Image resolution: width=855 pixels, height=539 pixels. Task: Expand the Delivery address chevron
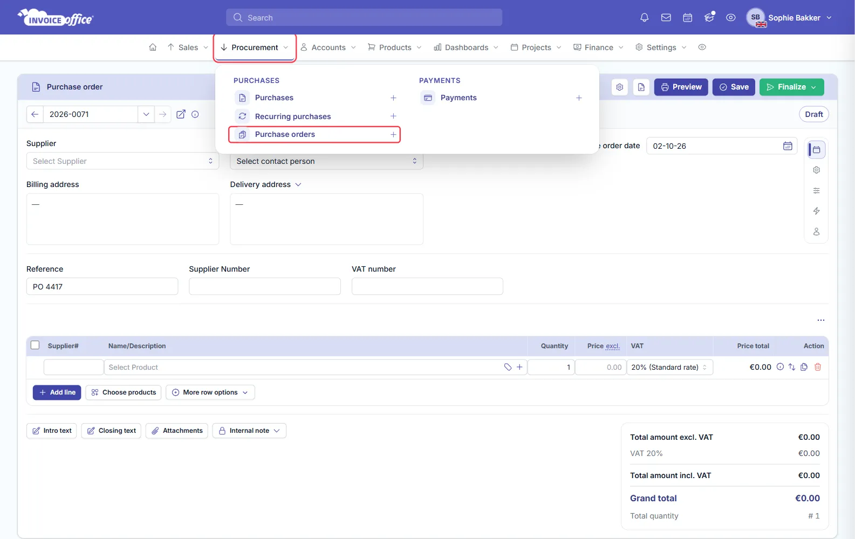click(298, 184)
